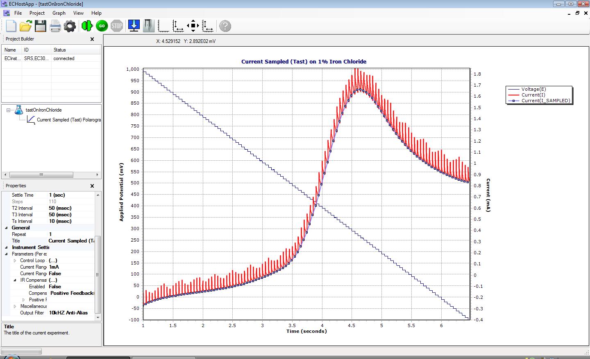Screen dimensions: 590x359
Task: Select tastOnIronChloride project node
Action: point(43,110)
